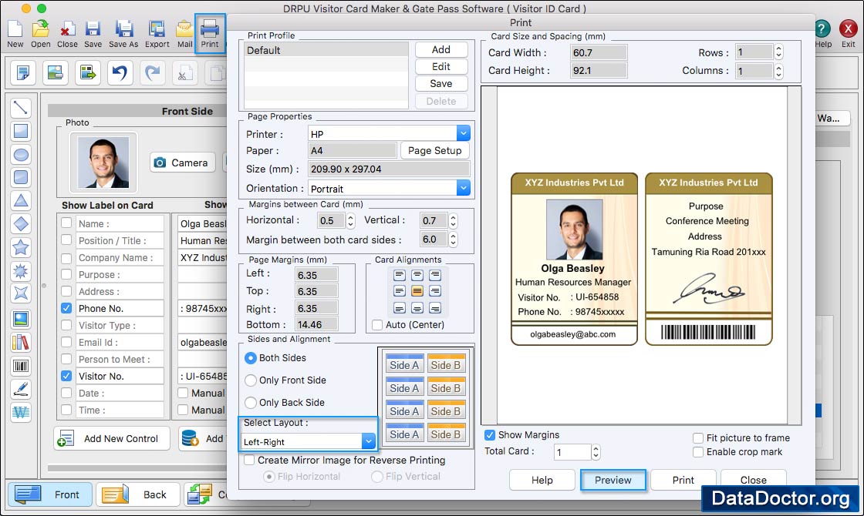Open Page Setup

(x=435, y=150)
